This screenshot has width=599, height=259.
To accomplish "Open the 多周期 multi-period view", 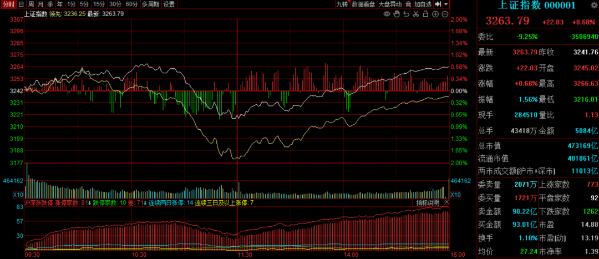I will pyautogui.click(x=150, y=4).
